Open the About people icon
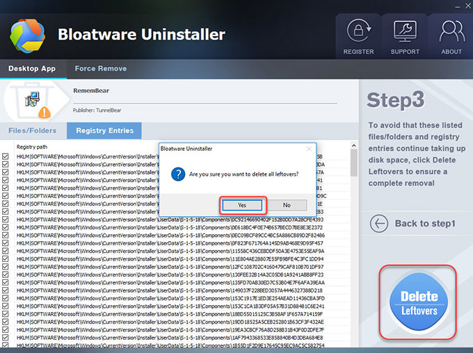The image size is (473, 353). (451, 31)
